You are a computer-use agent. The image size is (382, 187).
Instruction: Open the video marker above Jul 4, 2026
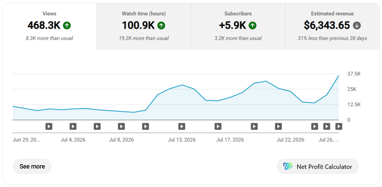coord(73,126)
